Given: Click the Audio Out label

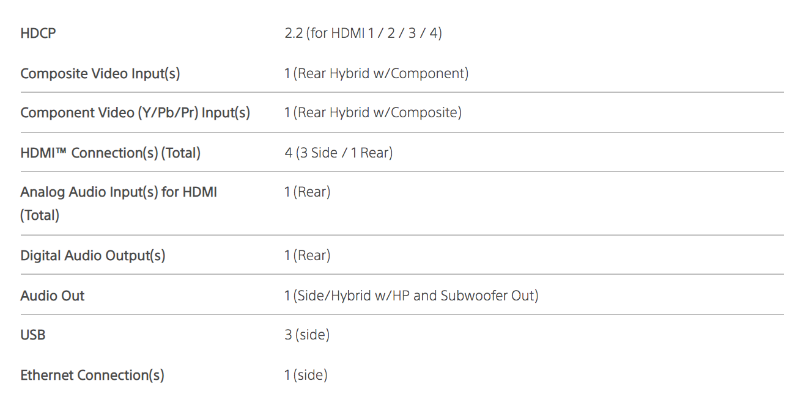Looking at the screenshot, I should point(53,296).
